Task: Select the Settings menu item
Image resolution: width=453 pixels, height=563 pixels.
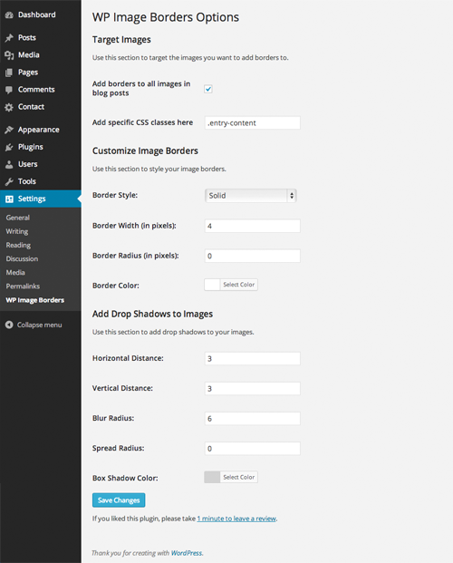Action: [41, 199]
